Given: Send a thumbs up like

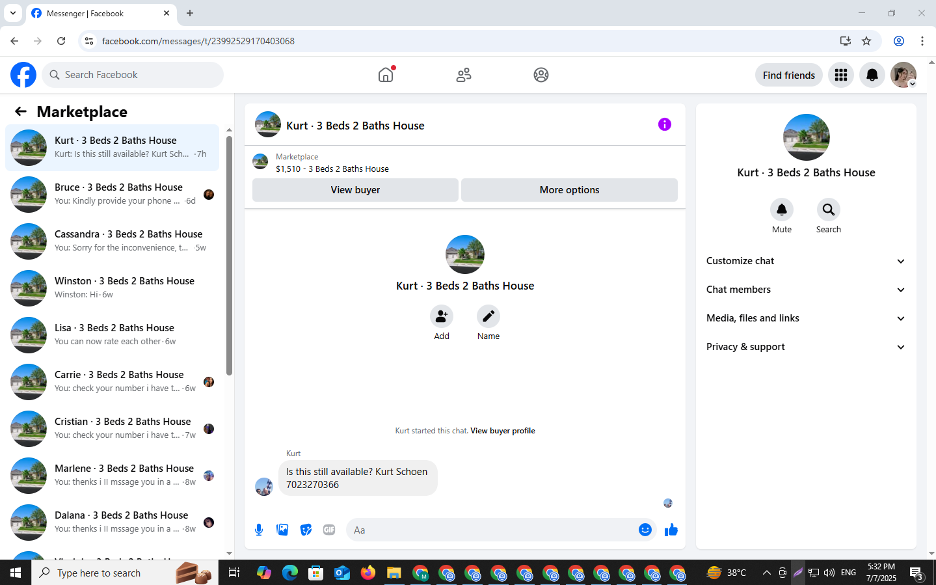Looking at the screenshot, I should click(671, 530).
